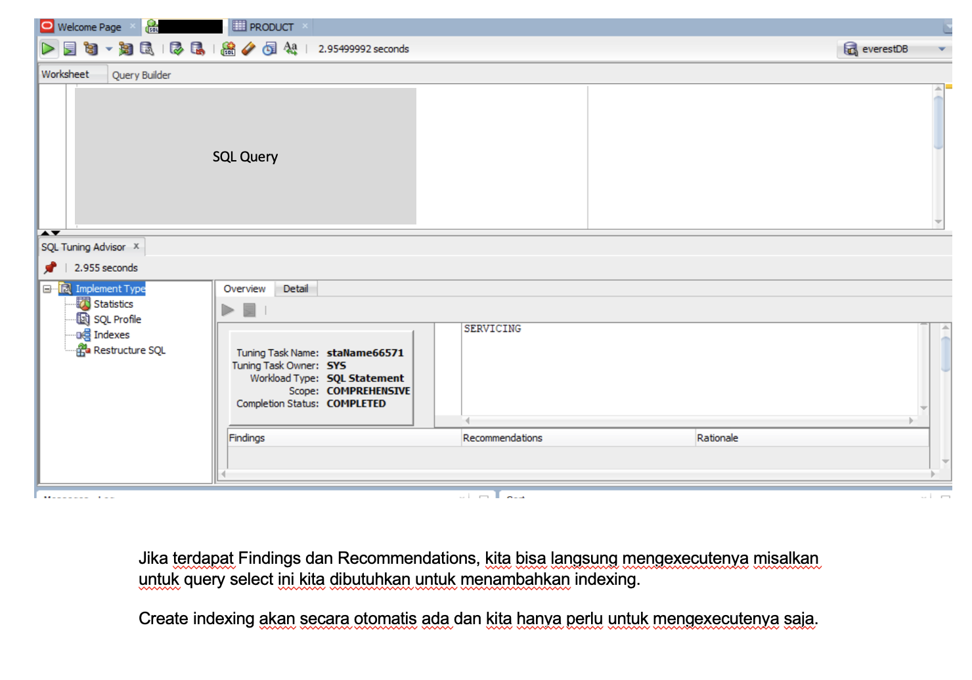
Task: Open the Explain Plan dropdown arrow
Action: point(109,49)
